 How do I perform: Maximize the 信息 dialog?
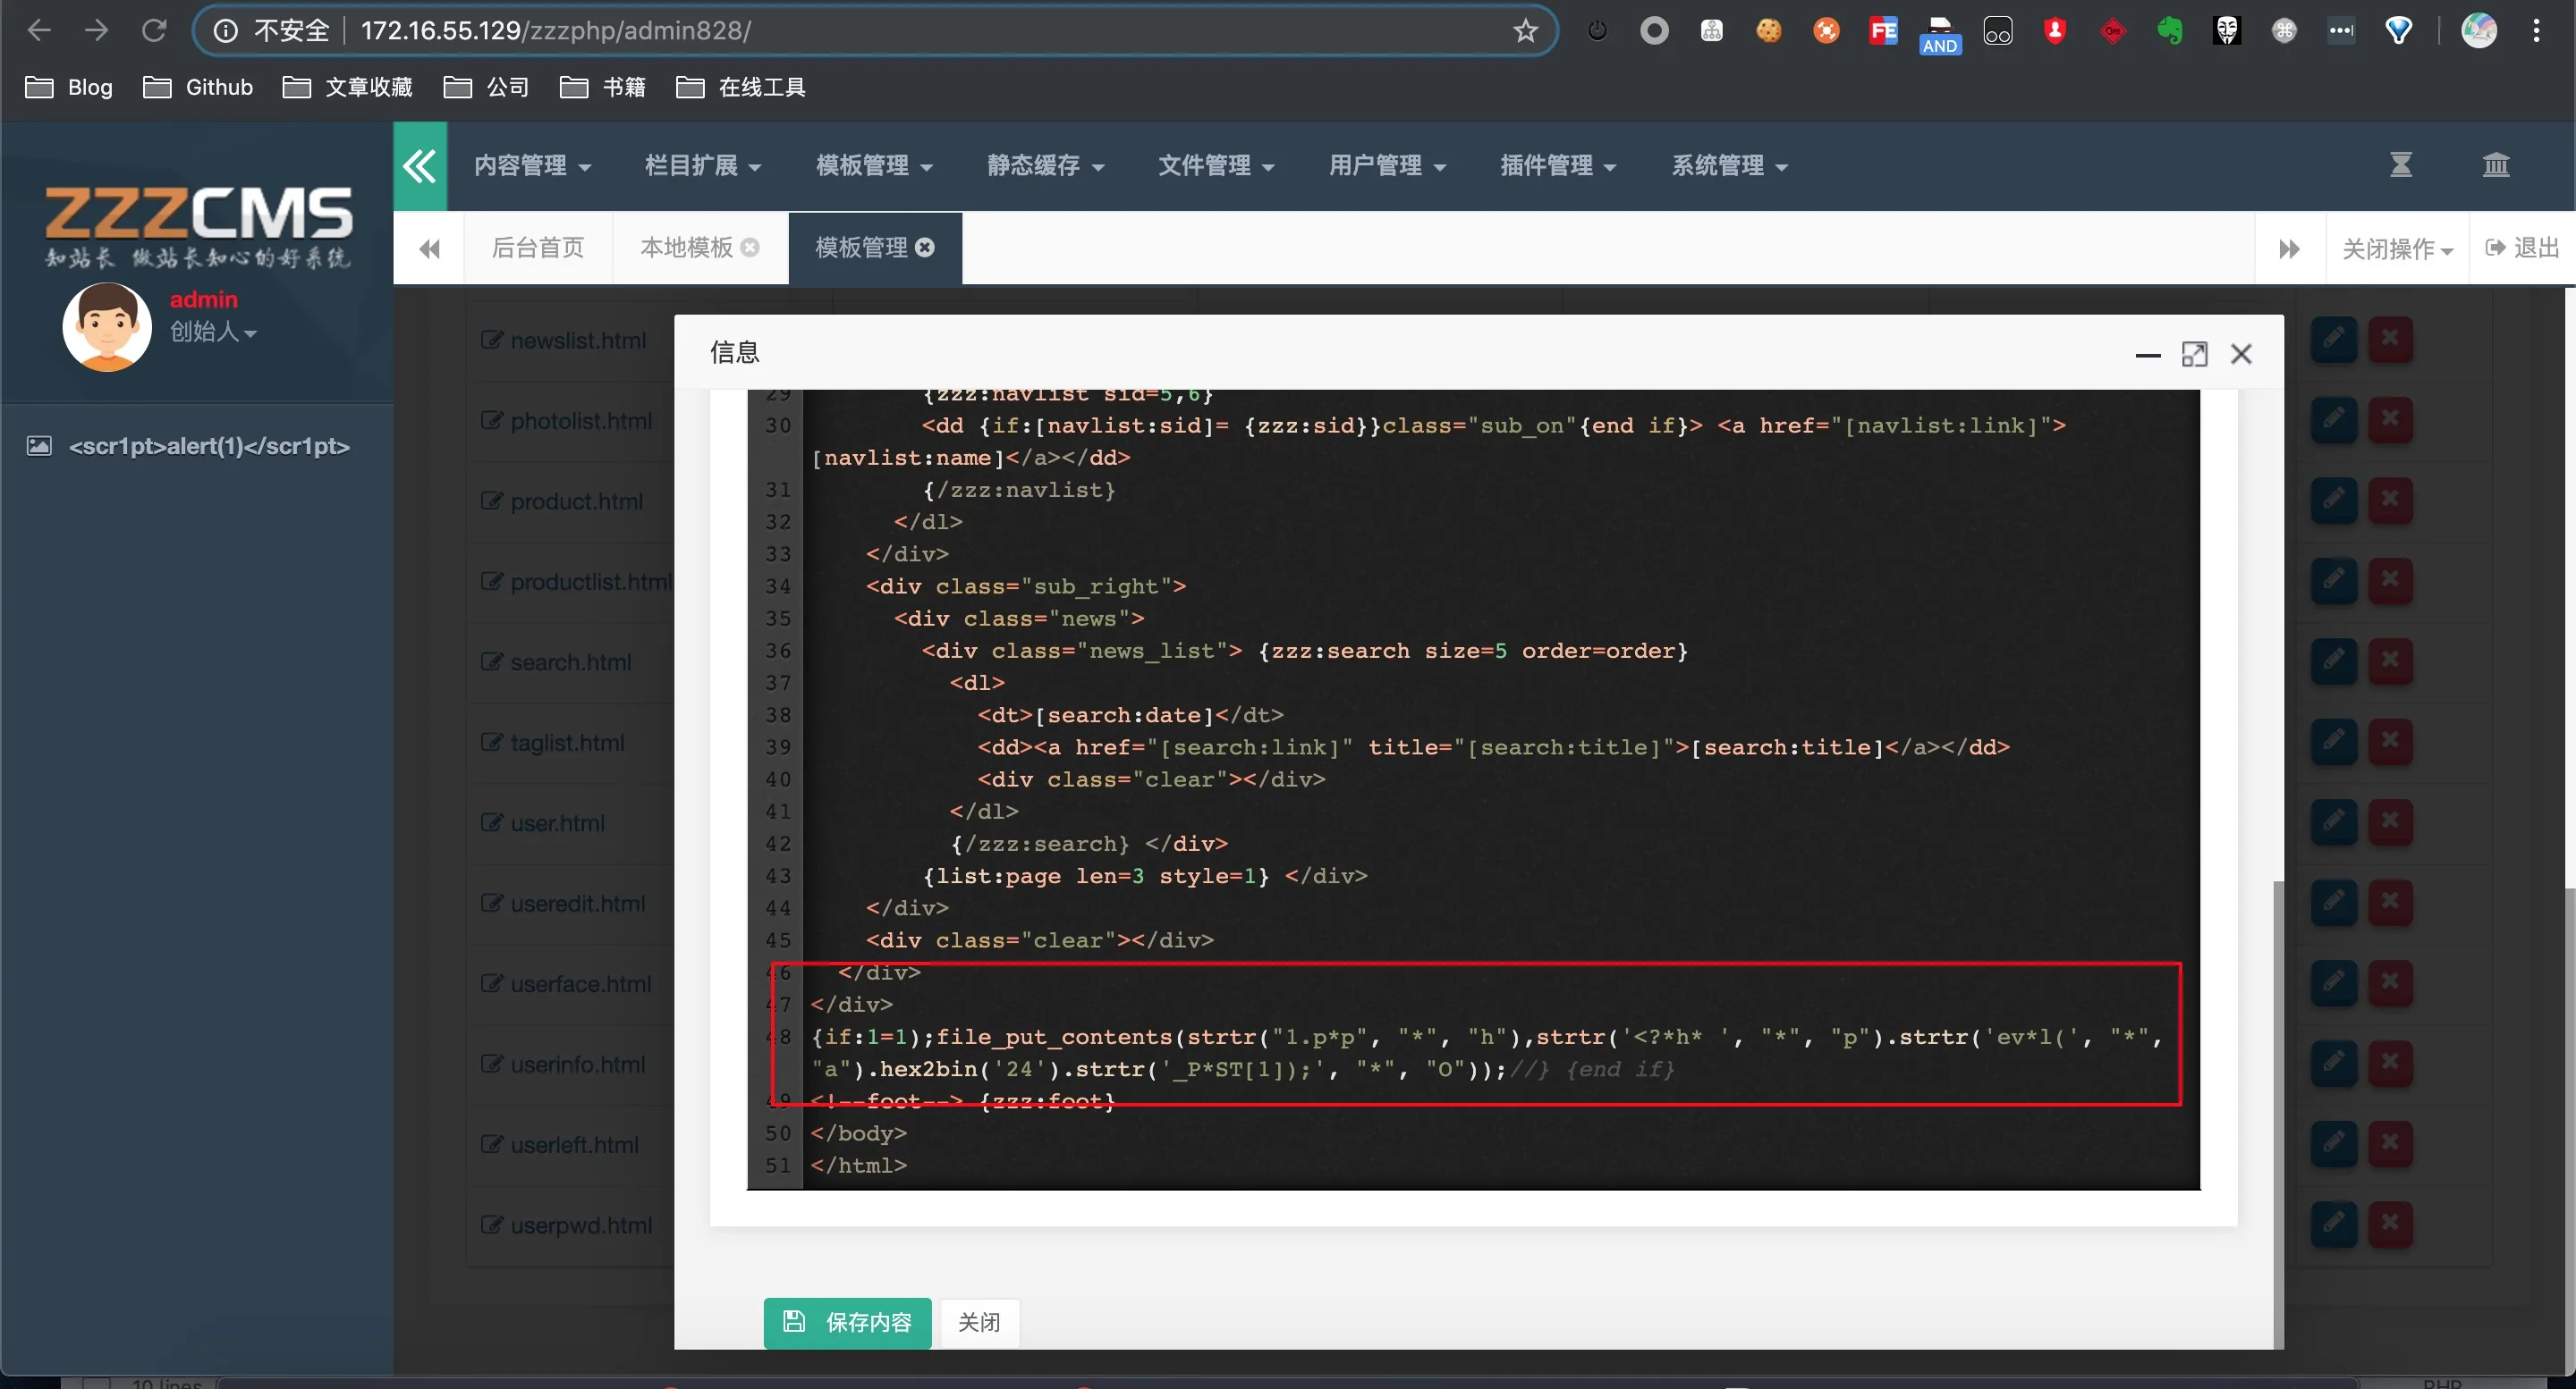pos(2194,354)
